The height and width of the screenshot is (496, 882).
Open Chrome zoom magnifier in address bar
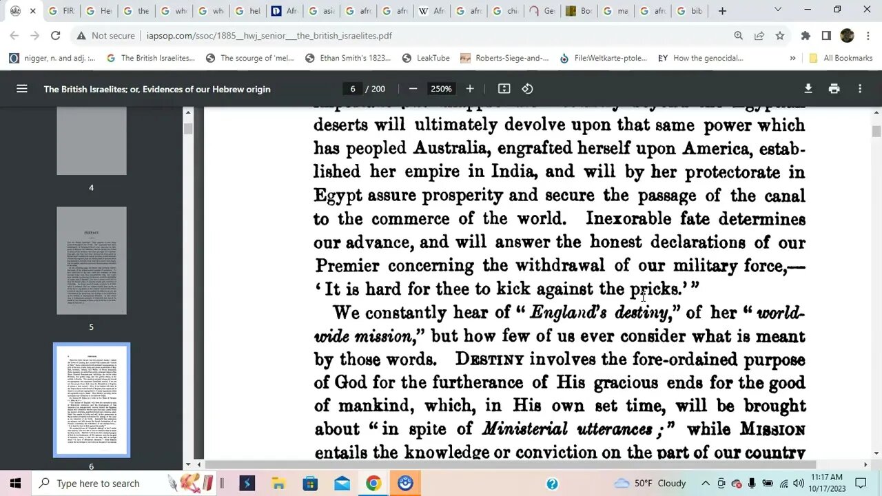click(739, 35)
